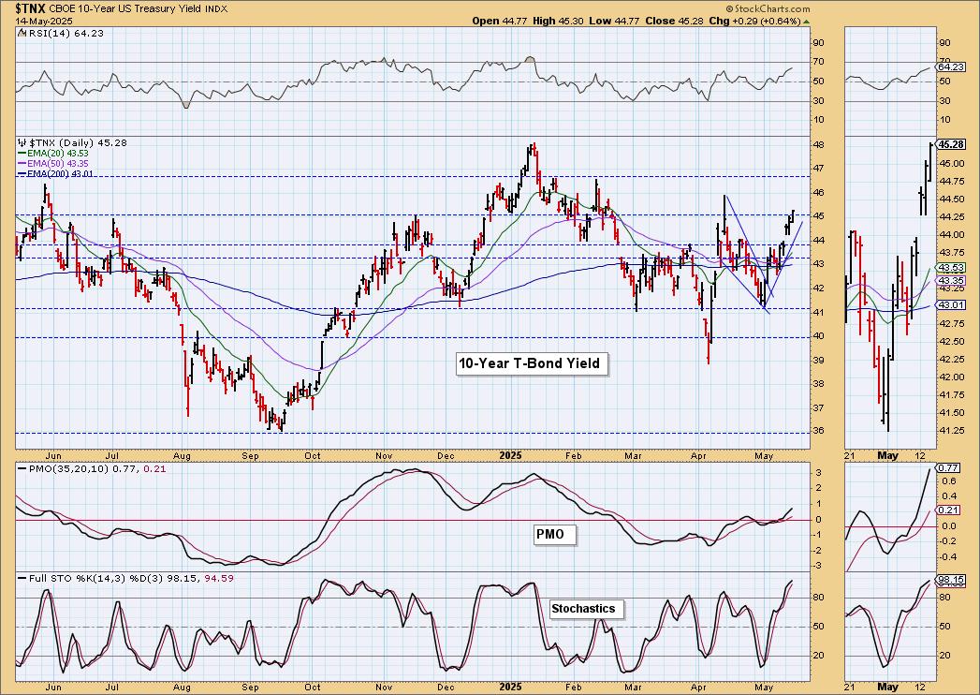
Task: Click the green up-triangle beside Chg value
Action: point(806,21)
